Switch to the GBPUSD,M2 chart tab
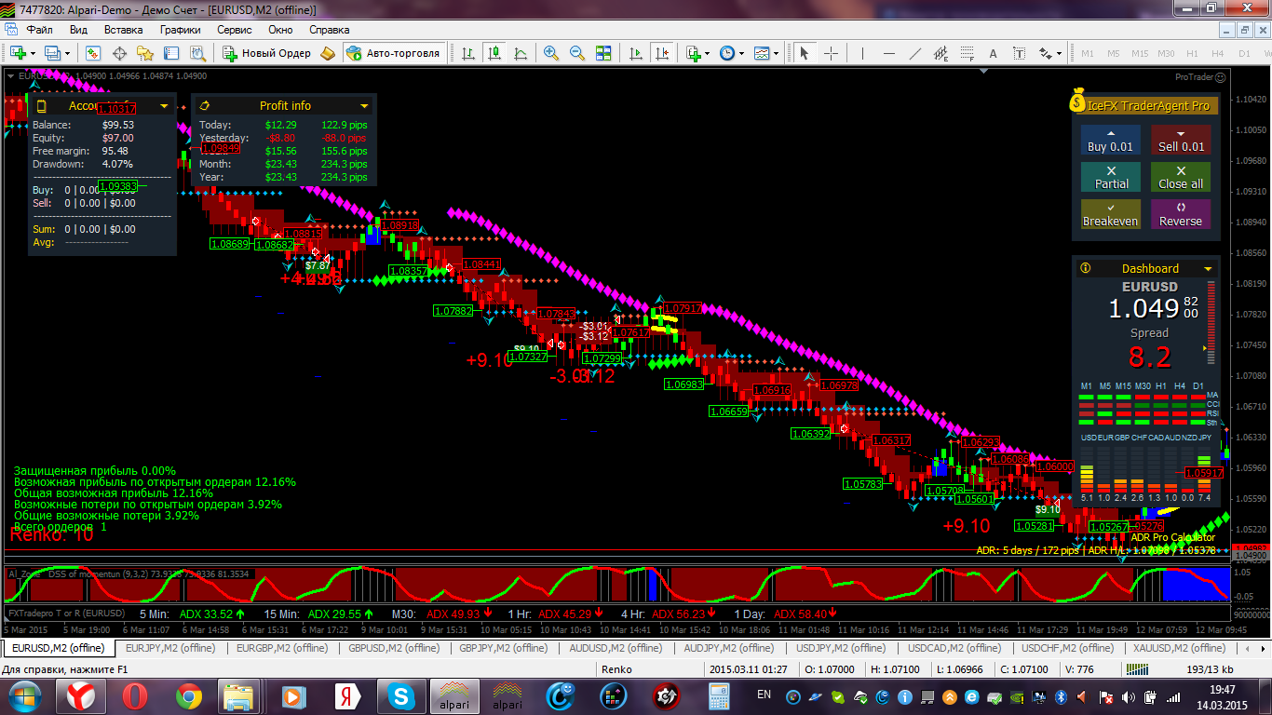Viewport: 1272px width, 715px height. pyautogui.click(x=393, y=648)
